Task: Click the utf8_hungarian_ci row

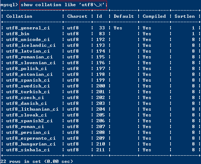Action: tap(100, 144)
